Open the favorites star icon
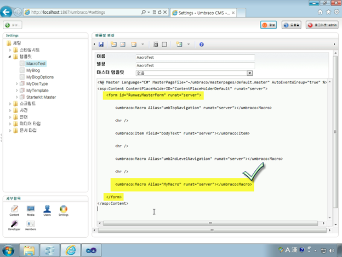The image size is (342, 257). pyautogui.click(x=328, y=12)
